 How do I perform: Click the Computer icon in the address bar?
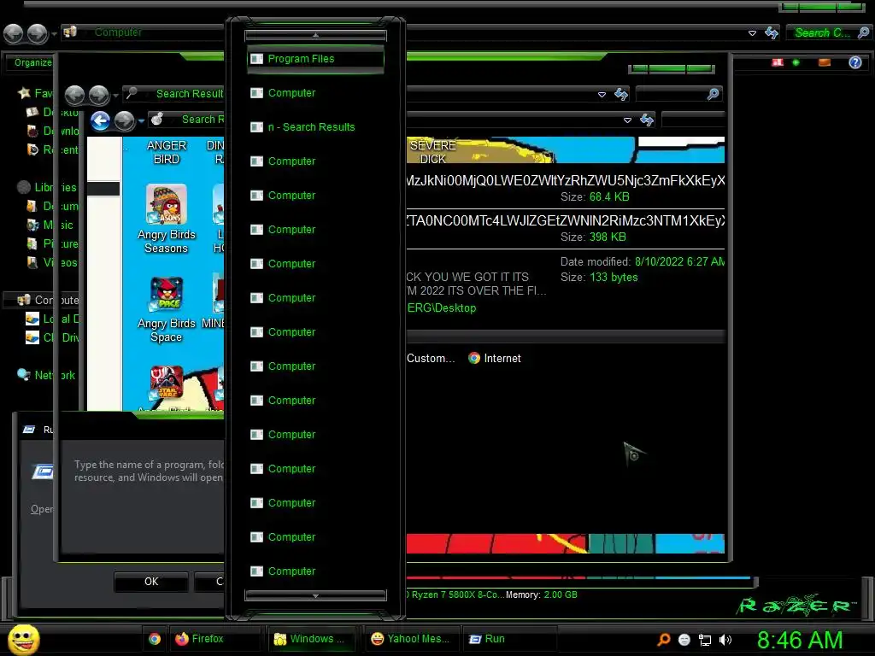pos(70,32)
